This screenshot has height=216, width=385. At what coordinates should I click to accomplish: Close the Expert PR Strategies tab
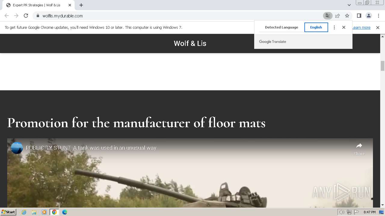click(69, 5)
